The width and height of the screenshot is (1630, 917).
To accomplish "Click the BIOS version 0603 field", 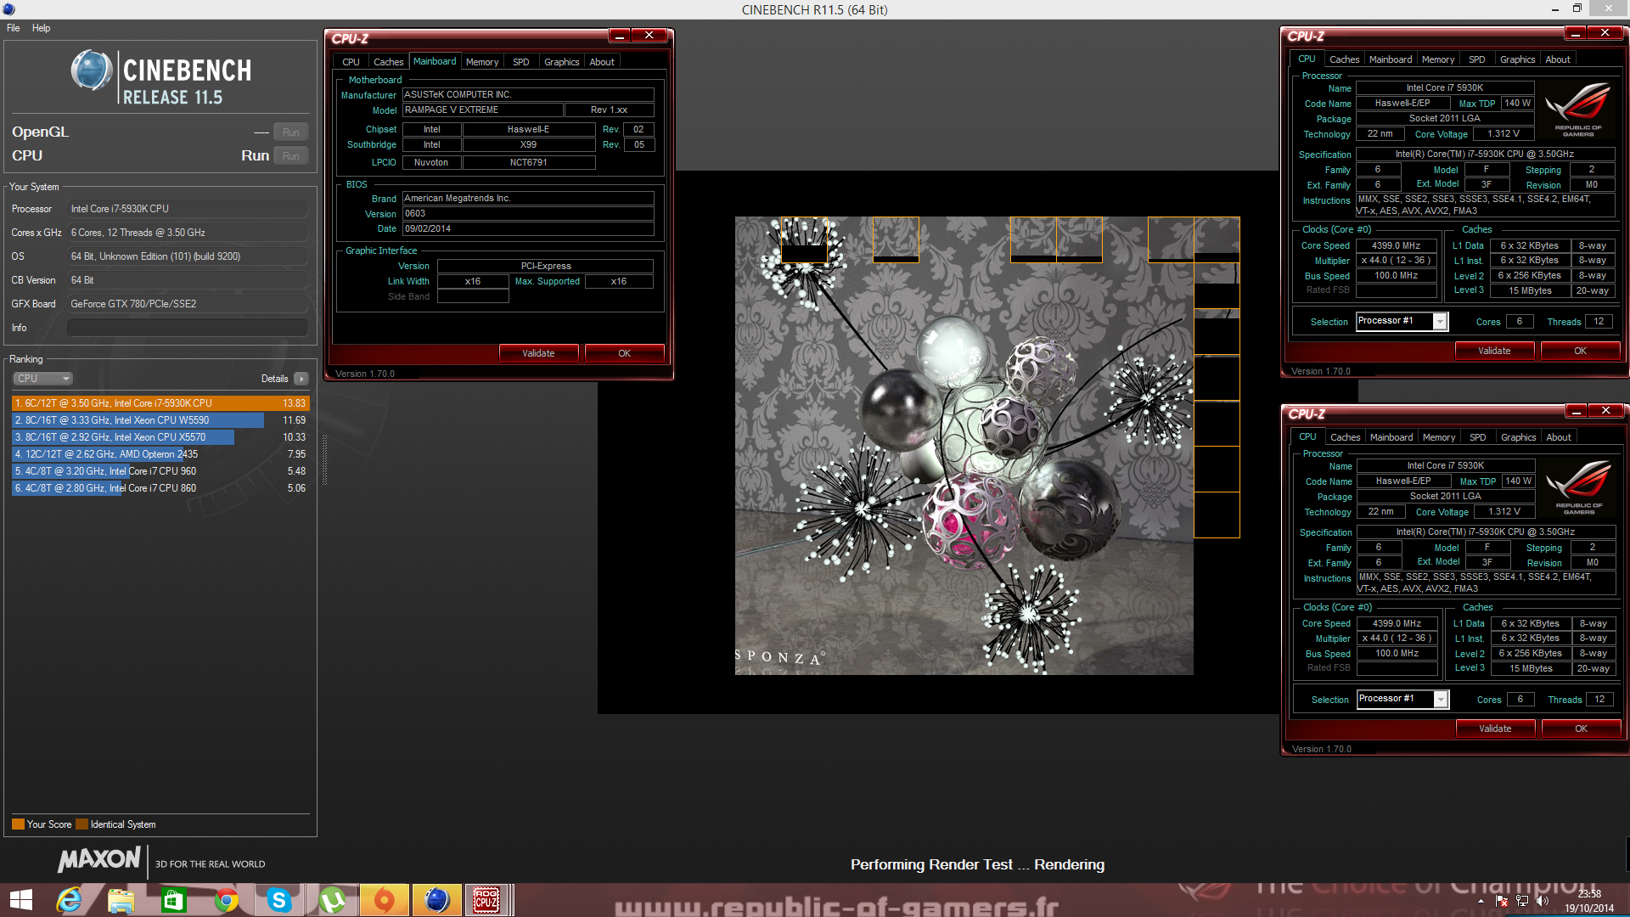I will coord(528,214).
